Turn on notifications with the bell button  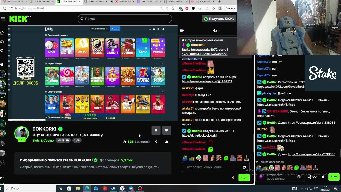click(156, 130)
